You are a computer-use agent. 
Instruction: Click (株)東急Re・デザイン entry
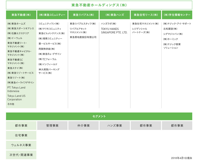[50, 54]
